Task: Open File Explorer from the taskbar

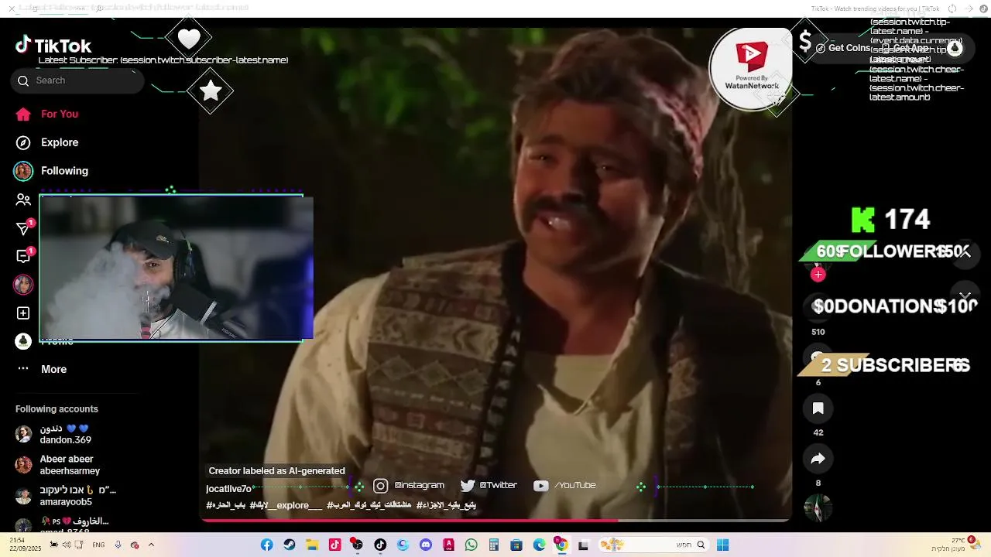Action: point(312,545)
